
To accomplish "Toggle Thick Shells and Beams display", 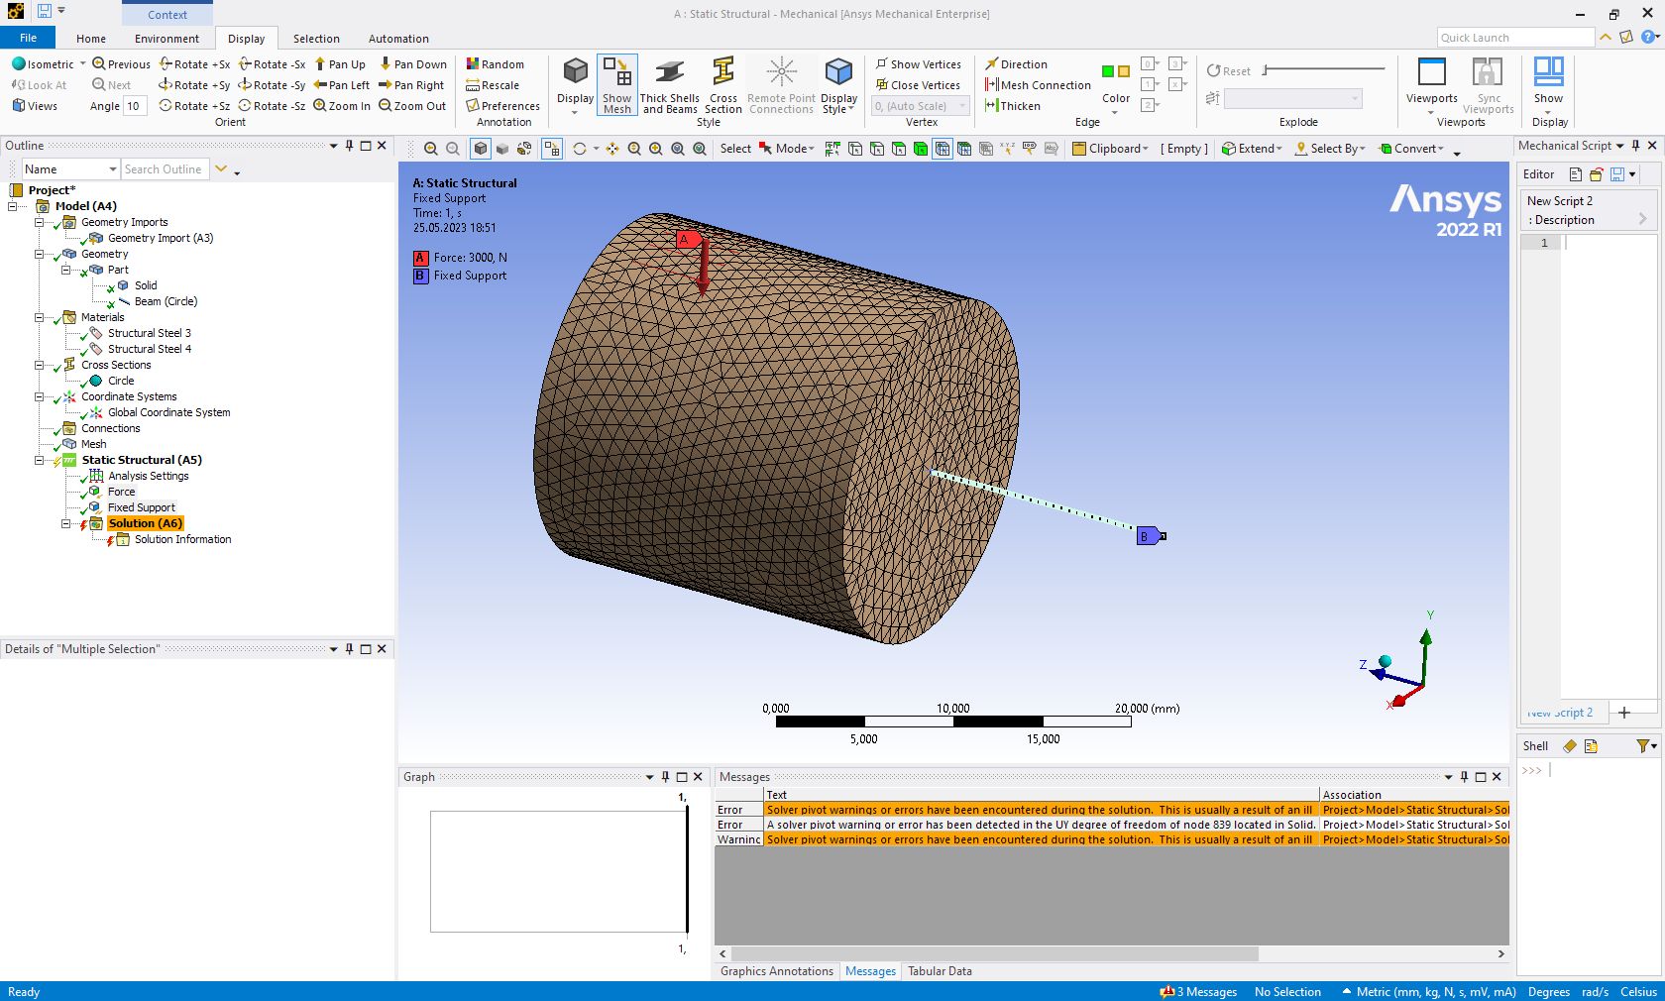I will click(669, 85).
